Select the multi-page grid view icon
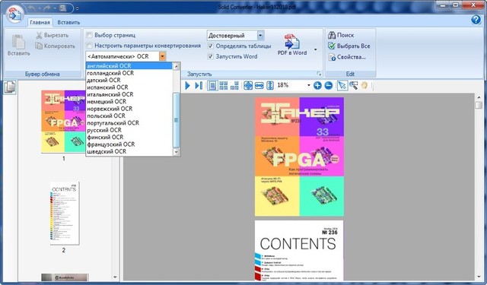Image resolution: width=487 pixels, height=285 pixels. tap(223, 85)
